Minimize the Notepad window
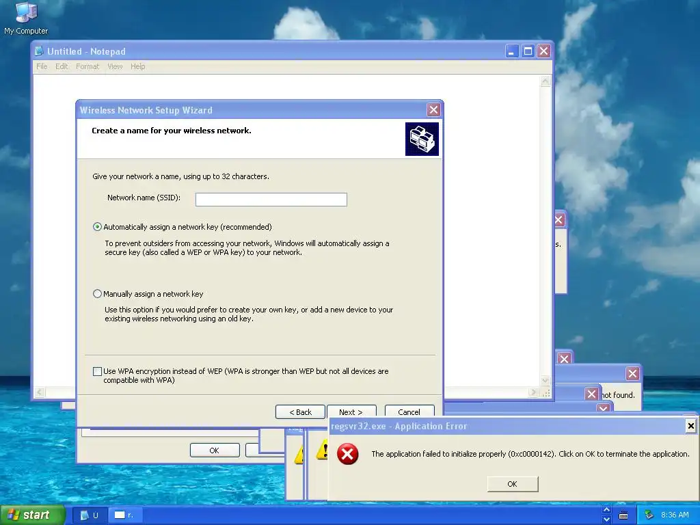Screen dimensions: 700x525 click(x=511, y=51)
